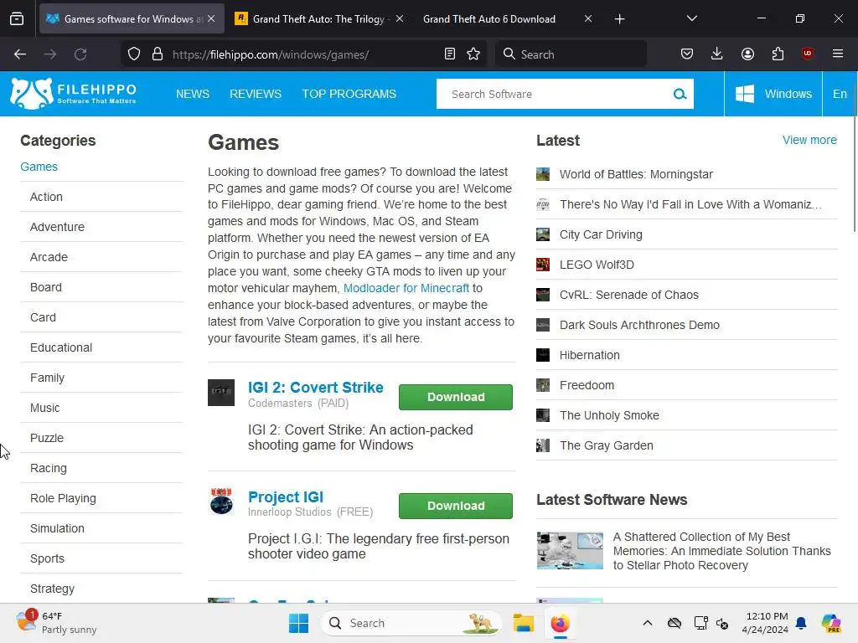Select the Role Playing category
Screen dimensions: 858x643
(x=63, y=499)
